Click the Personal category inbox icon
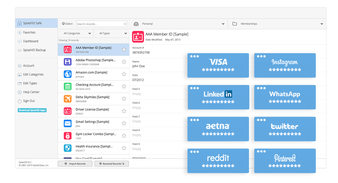338x183 pixels. pyautogui.click(x=136, y=24)
